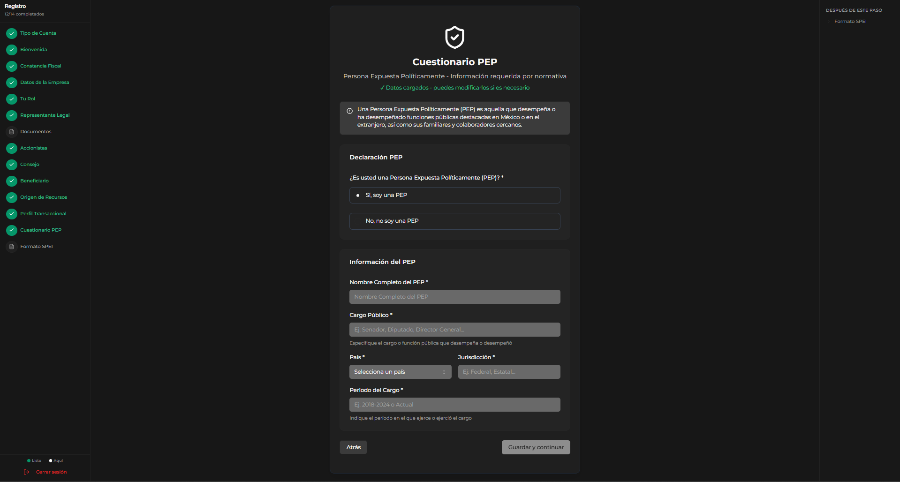Navigate to the Accionistas step
This screenshot has height=482, width=900.
click(34, 148)
